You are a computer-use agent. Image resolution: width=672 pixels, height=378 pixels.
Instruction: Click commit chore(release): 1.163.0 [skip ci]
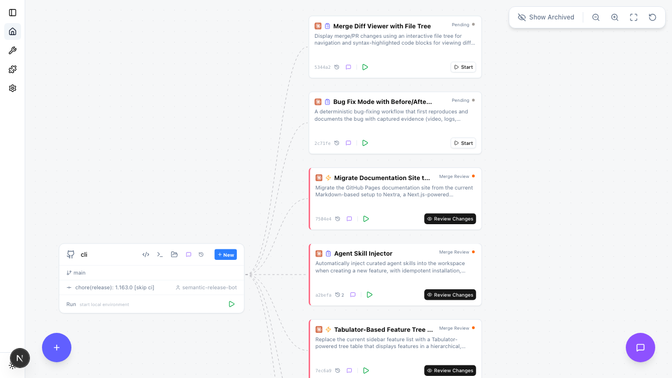(x=115, y=288)
